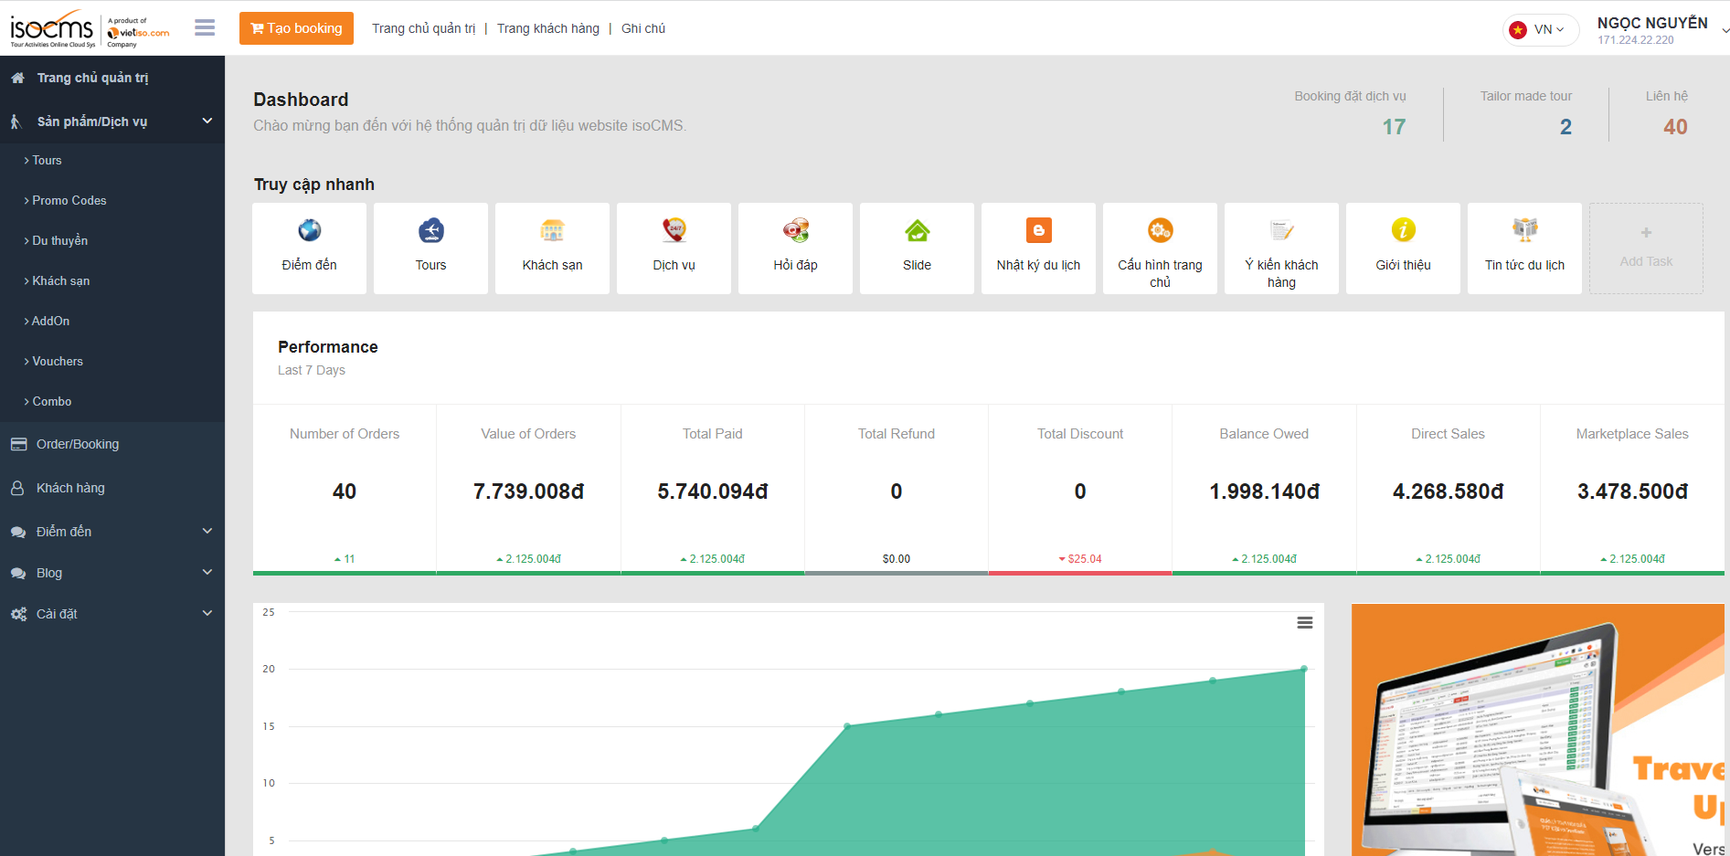Click the Add Task plus tile
1730x856 pixels.
click(x=1646, y=248)
